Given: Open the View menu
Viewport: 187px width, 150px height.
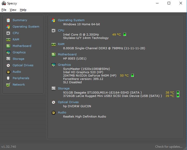Looking at the screenshot, I should coord(13,10).
